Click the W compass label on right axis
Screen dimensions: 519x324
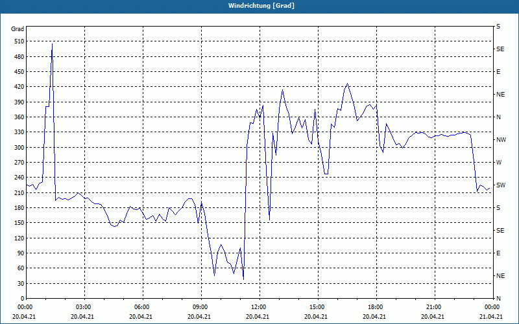[499, 163]
